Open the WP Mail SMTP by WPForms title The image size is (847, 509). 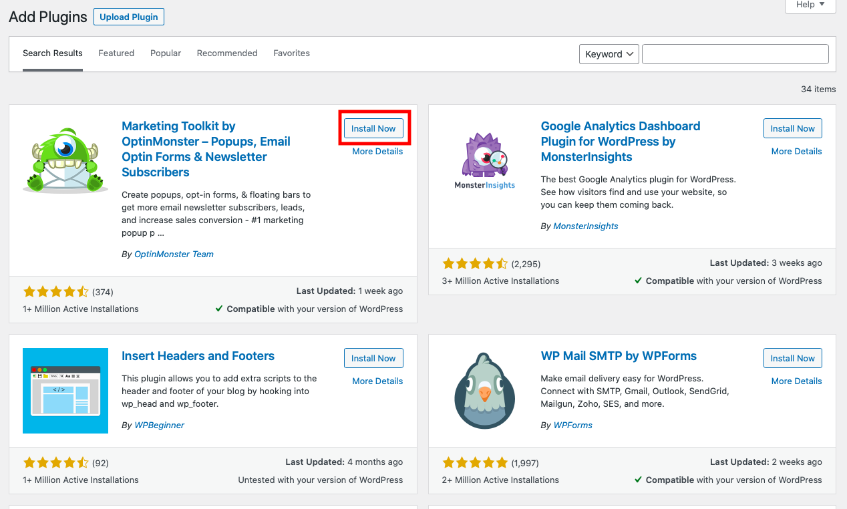click(x=619, y=356)
